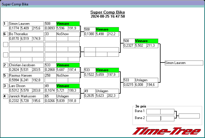Select the 0,0893 reaction cell
Image resolution: width=205 pixels, height=138 pixels.
click(x=51, y=28)
